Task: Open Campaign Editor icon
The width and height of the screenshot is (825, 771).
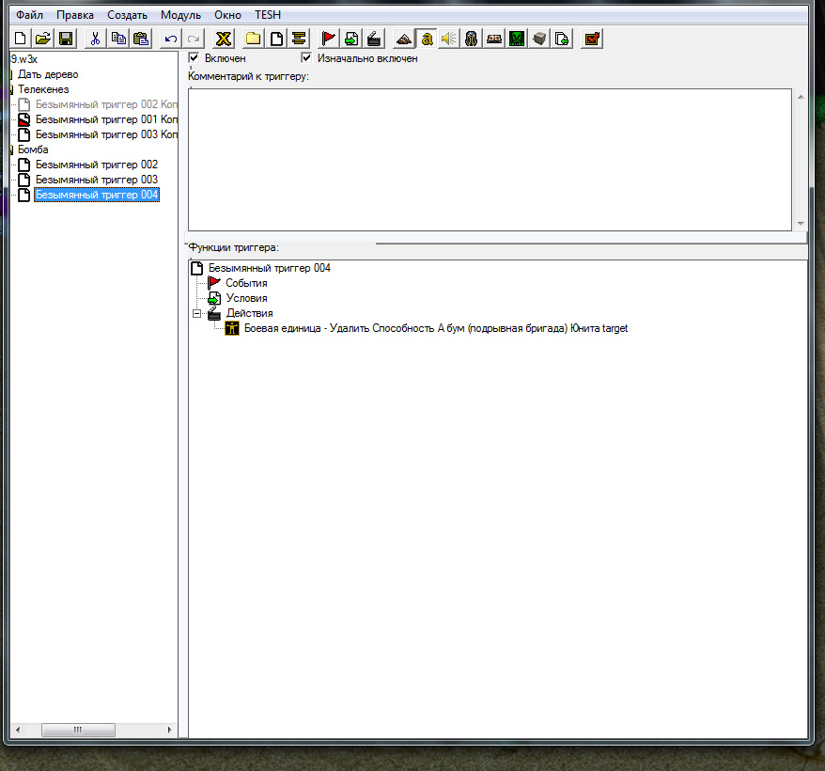Action: point(494,39)
